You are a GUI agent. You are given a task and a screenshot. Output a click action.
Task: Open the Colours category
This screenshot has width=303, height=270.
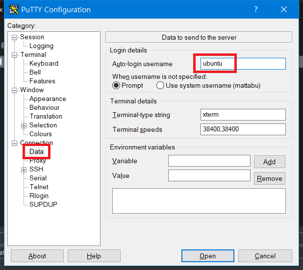click(41, 134)
